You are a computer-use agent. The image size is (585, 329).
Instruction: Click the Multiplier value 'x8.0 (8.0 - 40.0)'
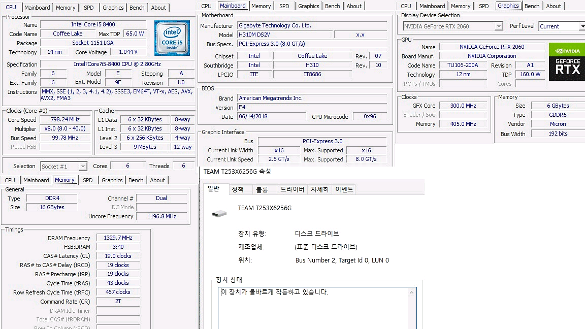(66, 128)
